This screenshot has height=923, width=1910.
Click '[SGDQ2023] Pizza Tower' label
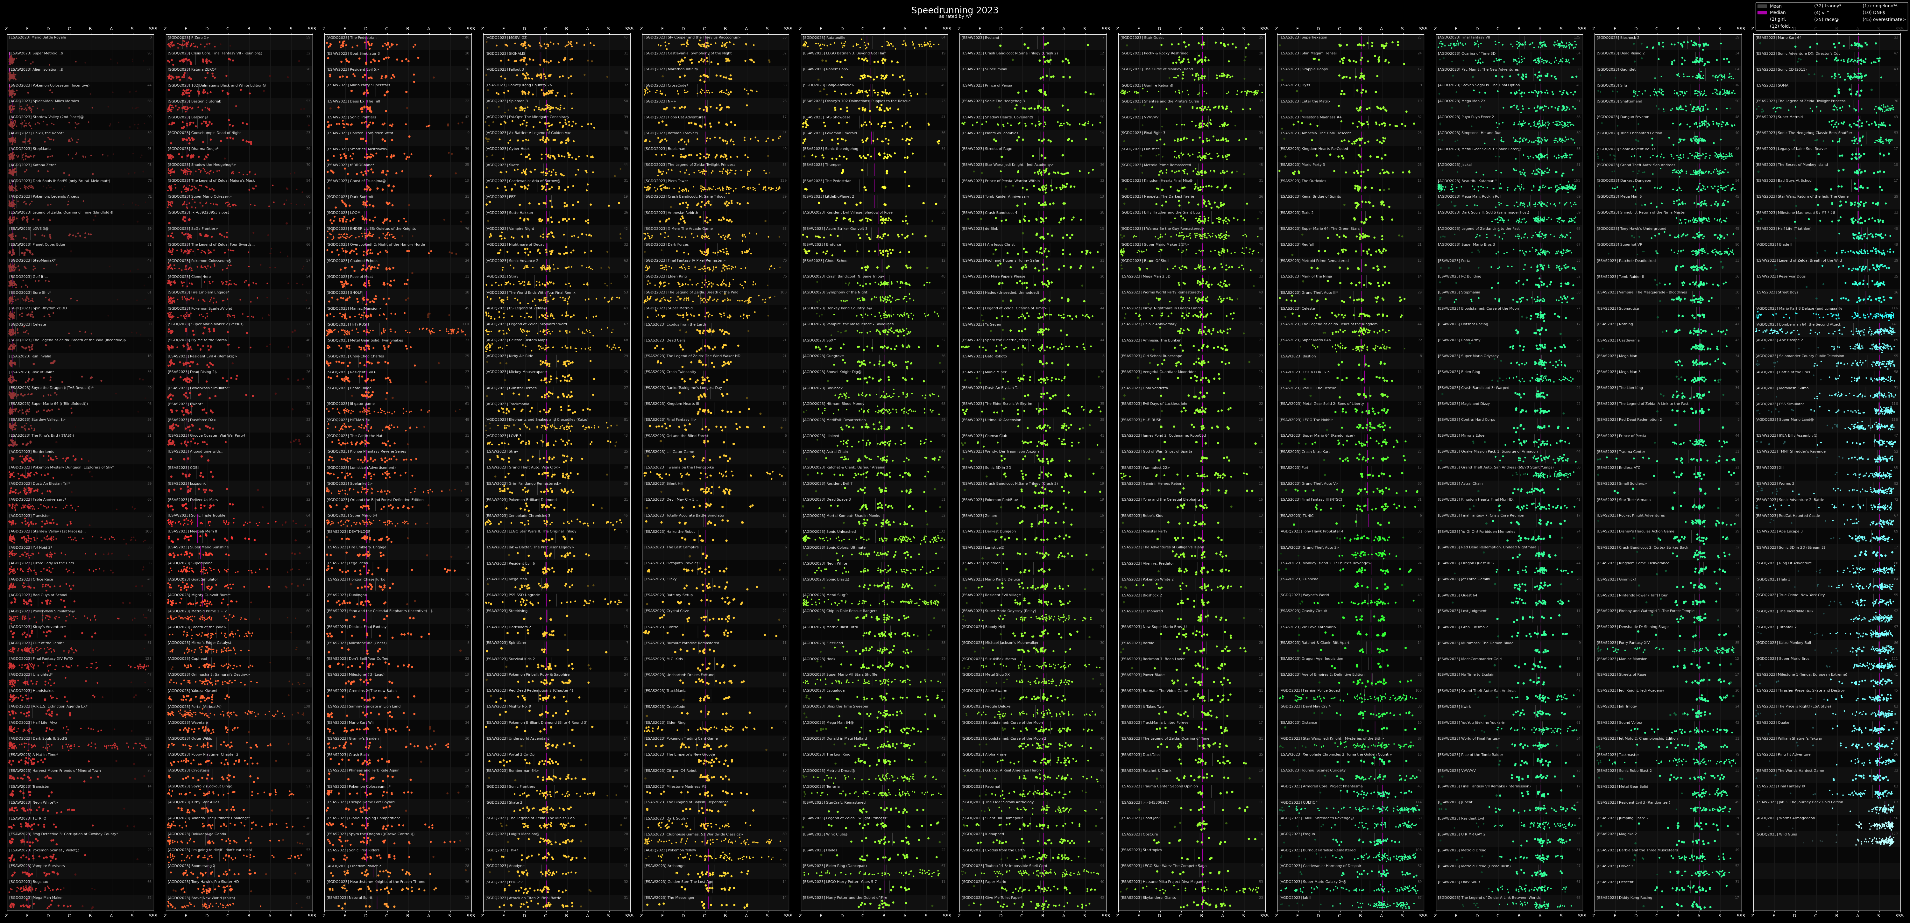pyautogui.click(x=666, y=181)
